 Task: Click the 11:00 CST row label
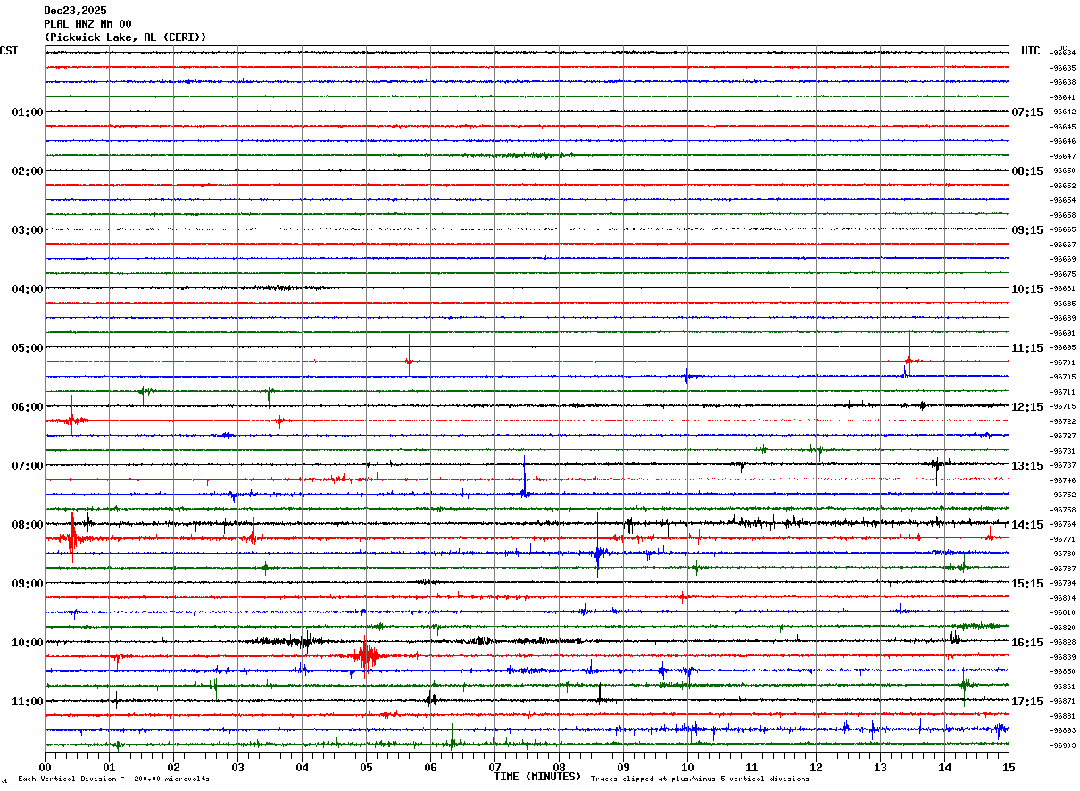coord(28,702)
